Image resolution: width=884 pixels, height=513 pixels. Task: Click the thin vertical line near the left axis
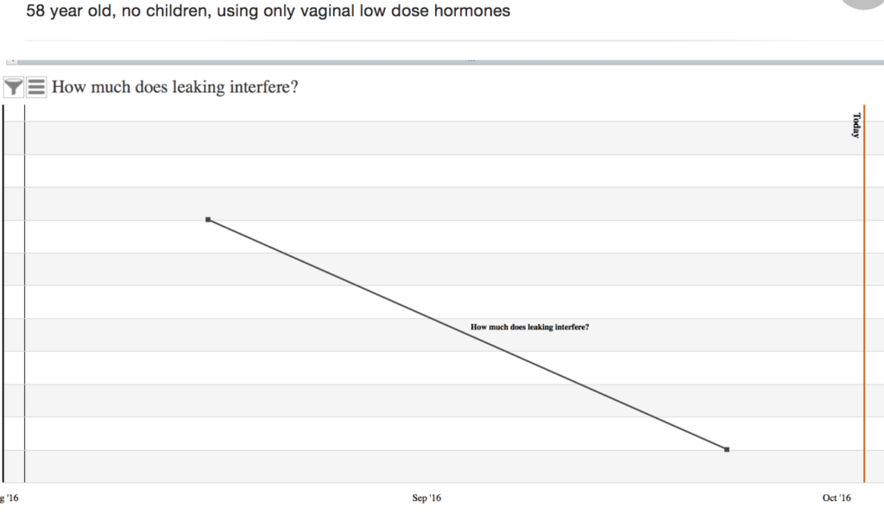24,293
